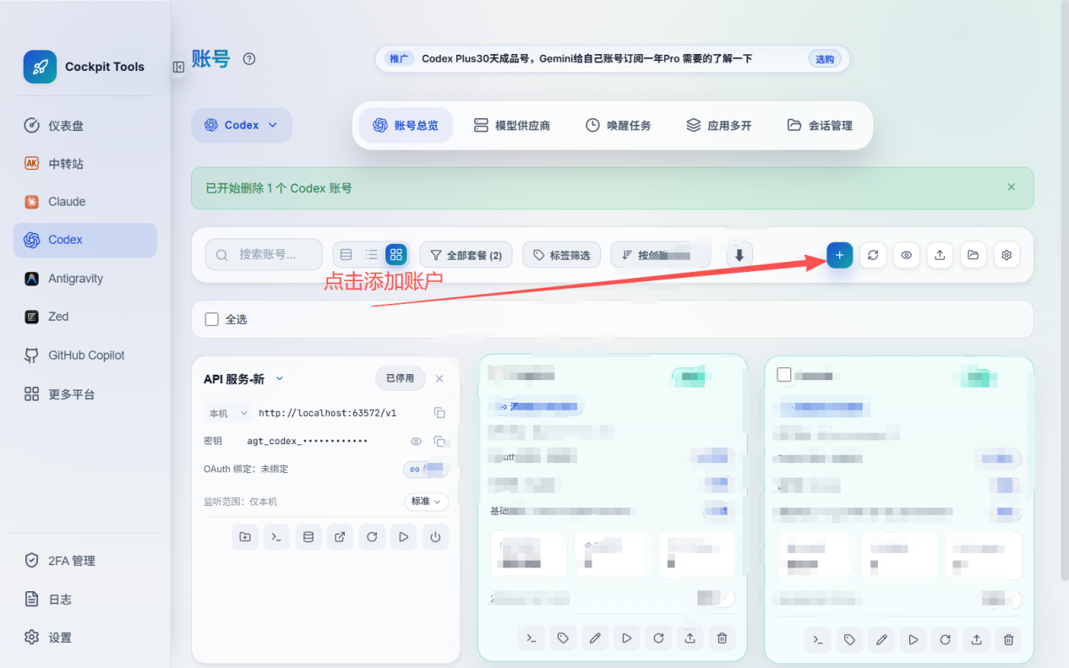Click the download arrow icon beside sort

tap(739, 255)
